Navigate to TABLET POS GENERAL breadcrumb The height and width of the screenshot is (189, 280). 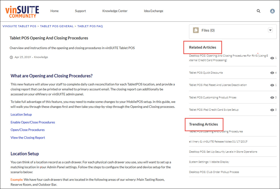tap(57, 26)
